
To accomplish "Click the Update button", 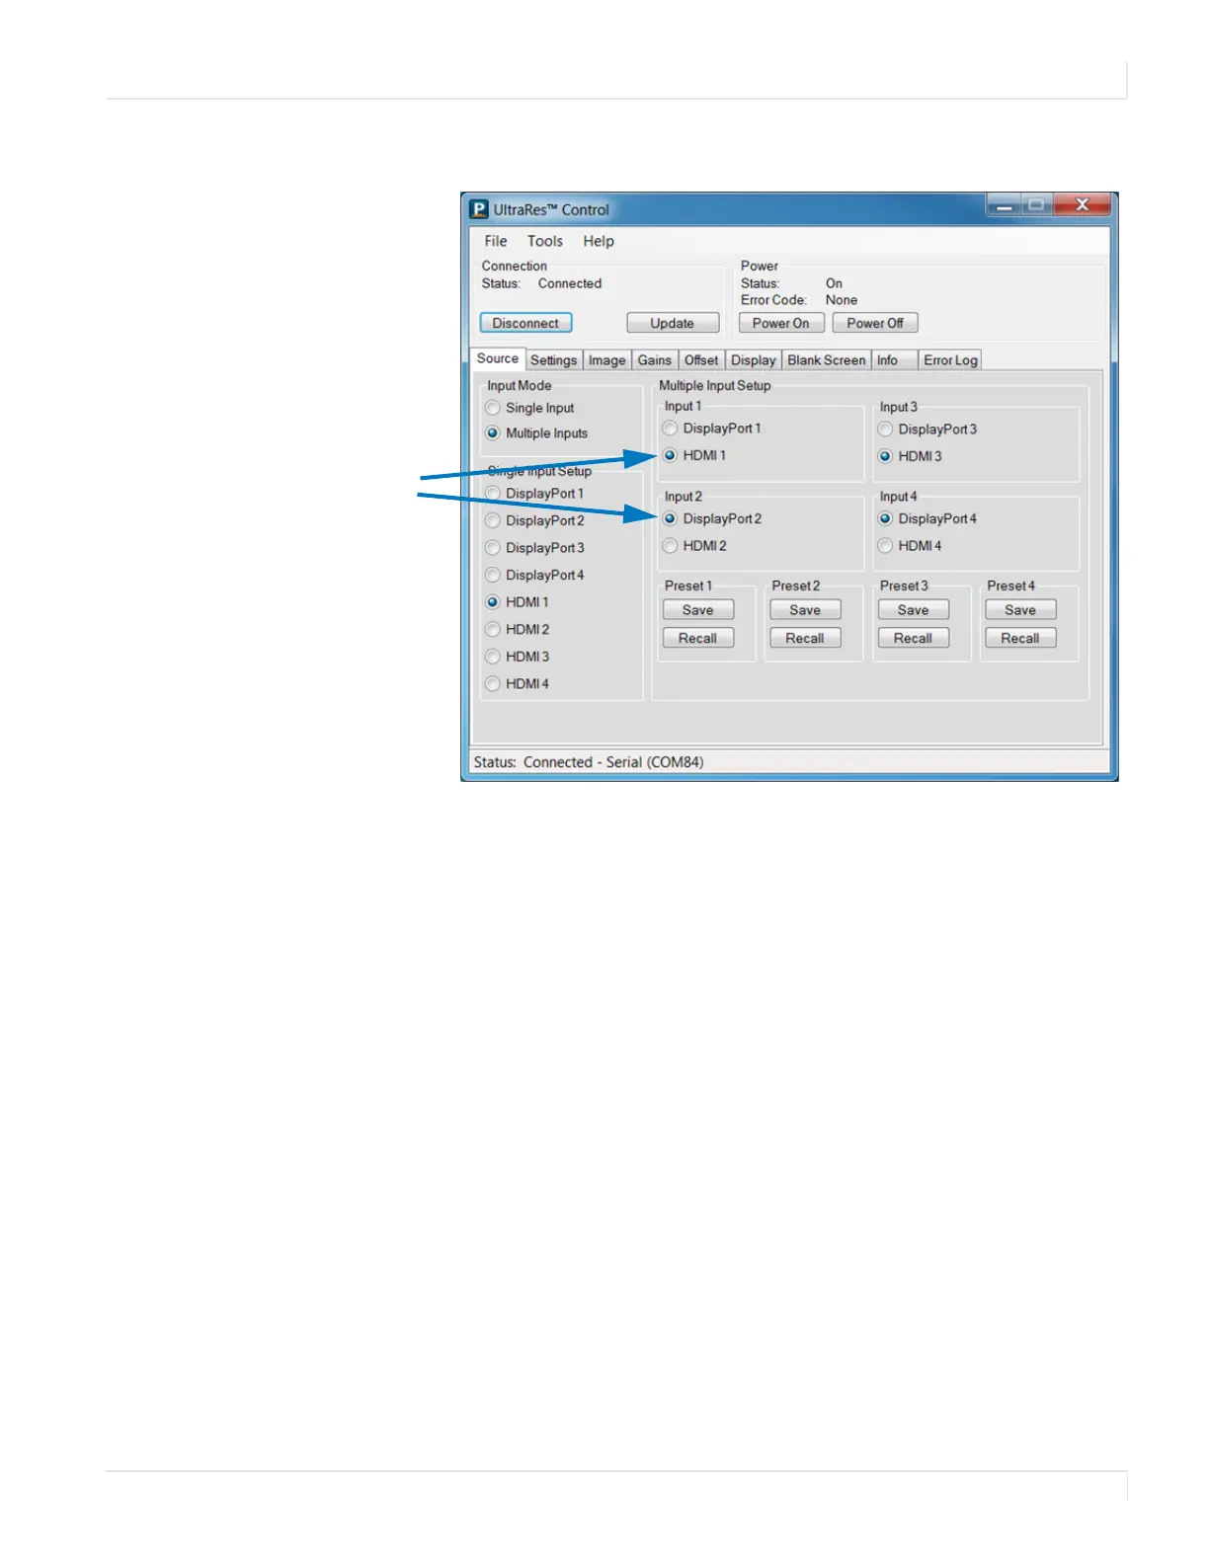I will [672, 323].
